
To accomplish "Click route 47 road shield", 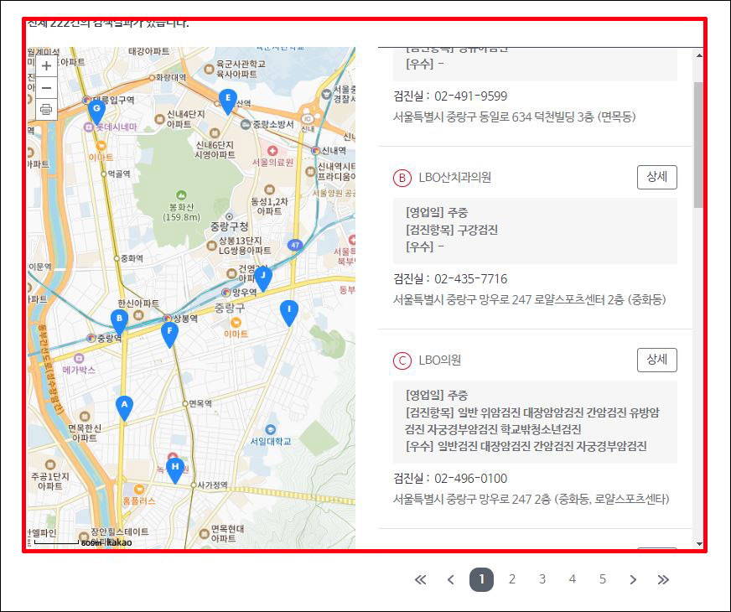I will (x=295, y=245).
